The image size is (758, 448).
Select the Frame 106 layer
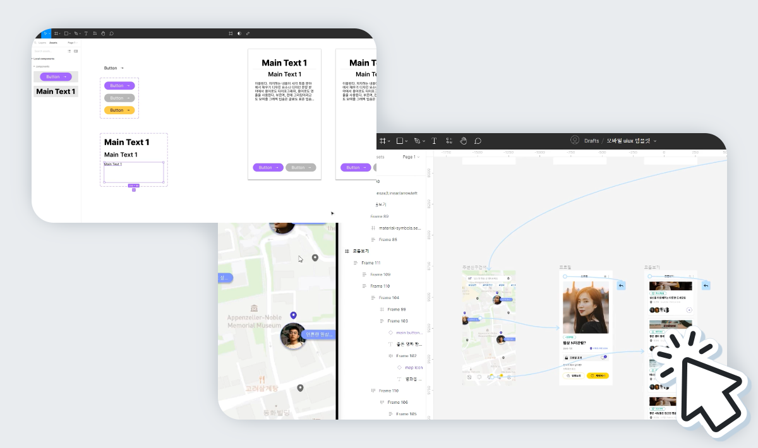(x=393, y=403)
